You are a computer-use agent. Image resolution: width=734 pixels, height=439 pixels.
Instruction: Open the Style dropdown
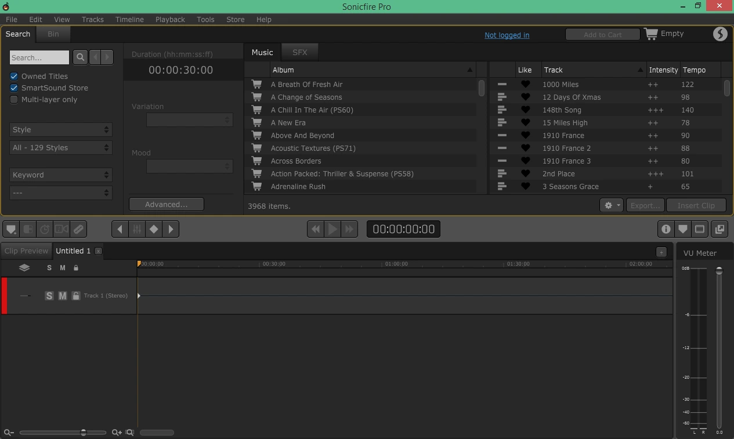click(x=60, y=129)
